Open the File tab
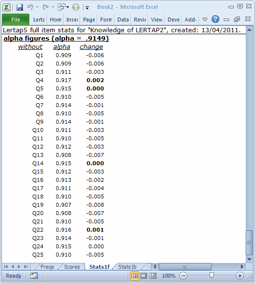This screenshot has width=255, height=283. 16,20
